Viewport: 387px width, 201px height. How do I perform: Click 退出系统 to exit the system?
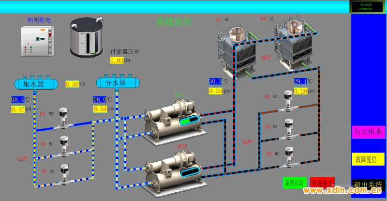tap(368, 185)
